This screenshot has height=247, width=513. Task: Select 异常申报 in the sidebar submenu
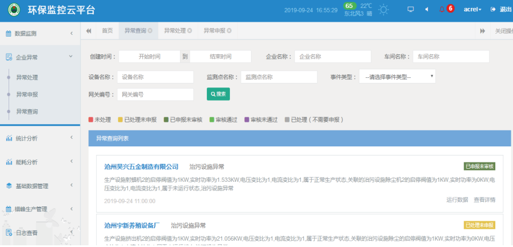27,94
